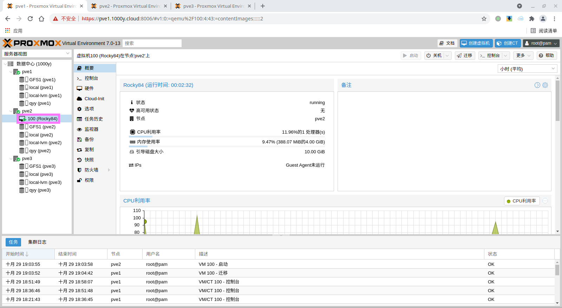
Task: Click the 迁移 migrate button
Action: 465,56
